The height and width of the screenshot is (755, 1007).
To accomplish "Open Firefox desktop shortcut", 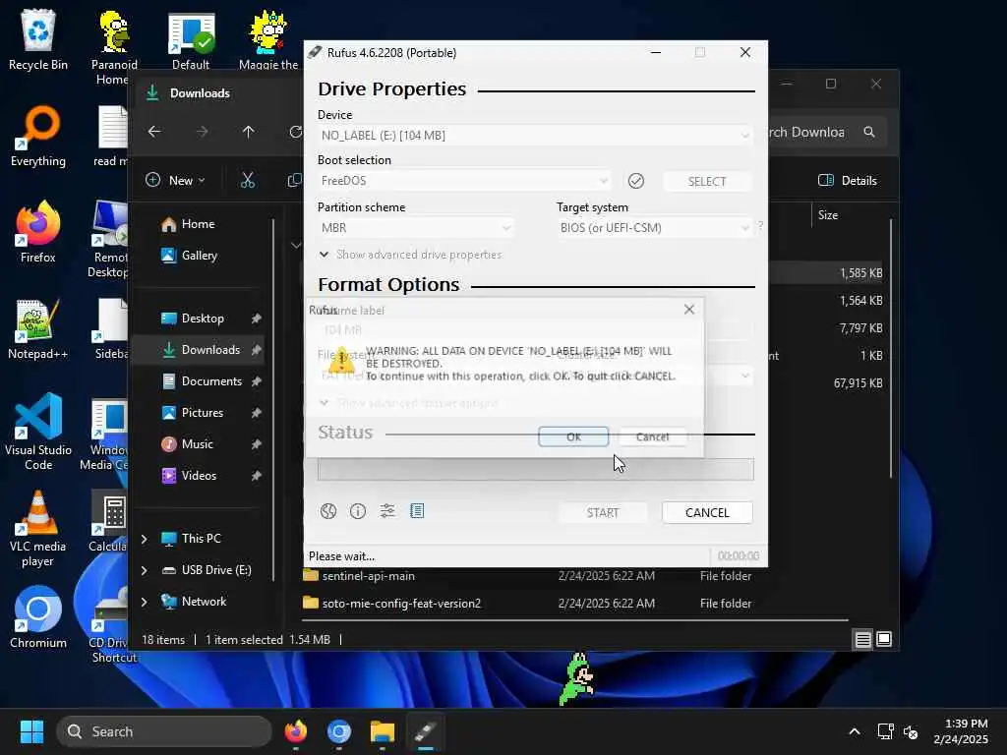I will coord(38,232).
